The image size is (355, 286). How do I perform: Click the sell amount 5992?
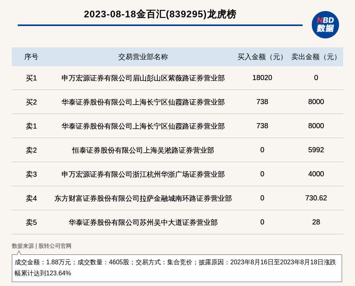point(316,150)
